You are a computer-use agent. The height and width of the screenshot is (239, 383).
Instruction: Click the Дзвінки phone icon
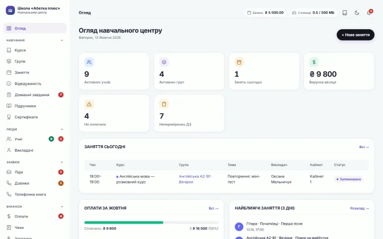coord(9,183)
